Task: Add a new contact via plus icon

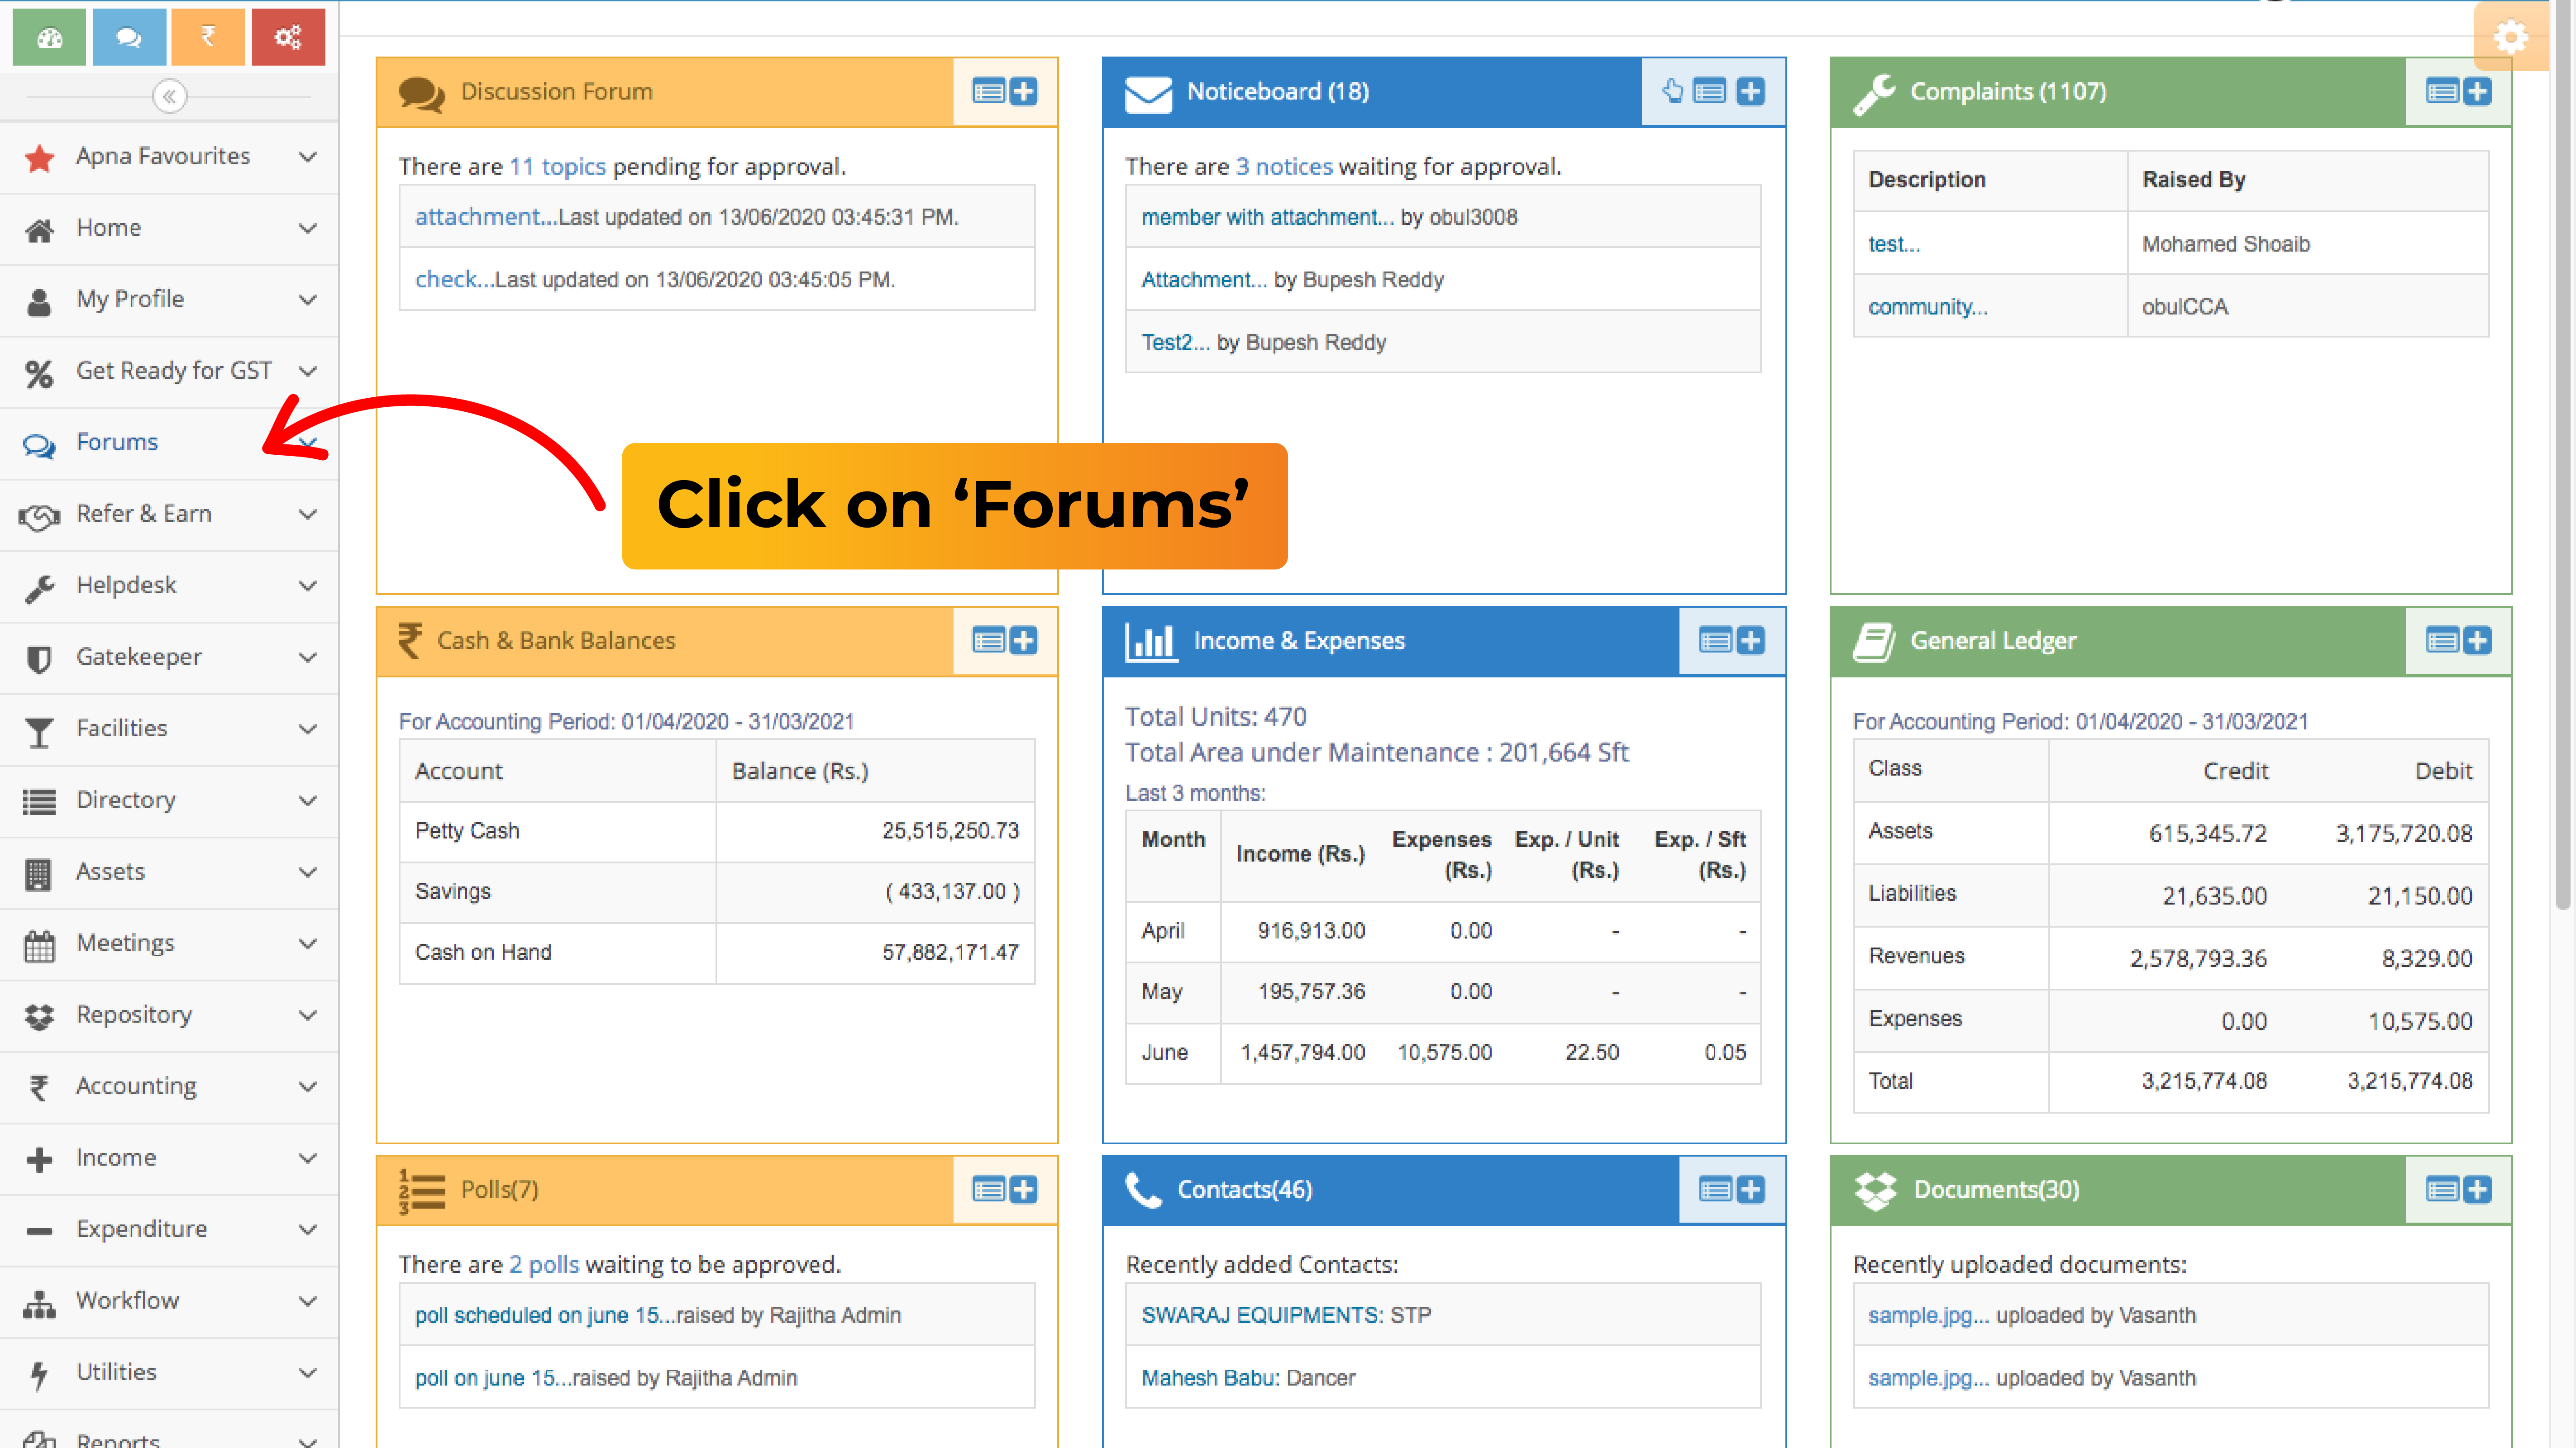Action: pyautogui.click(x=1750, y=1189)
